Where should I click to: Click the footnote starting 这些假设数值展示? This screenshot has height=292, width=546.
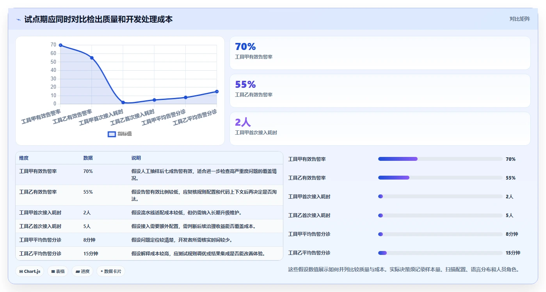click(404, 269)
